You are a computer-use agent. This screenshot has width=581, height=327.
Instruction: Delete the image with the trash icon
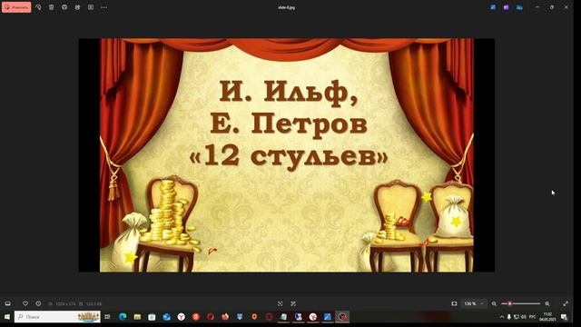tap(52, 7)
